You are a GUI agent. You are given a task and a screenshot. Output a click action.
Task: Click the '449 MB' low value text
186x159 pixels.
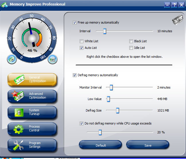coord(162,99)
